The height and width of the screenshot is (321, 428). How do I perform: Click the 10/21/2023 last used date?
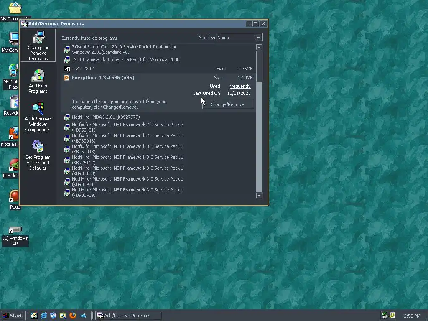[239, 93]
